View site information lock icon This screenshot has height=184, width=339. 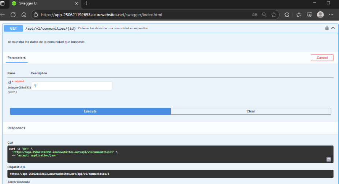point(36,15)
